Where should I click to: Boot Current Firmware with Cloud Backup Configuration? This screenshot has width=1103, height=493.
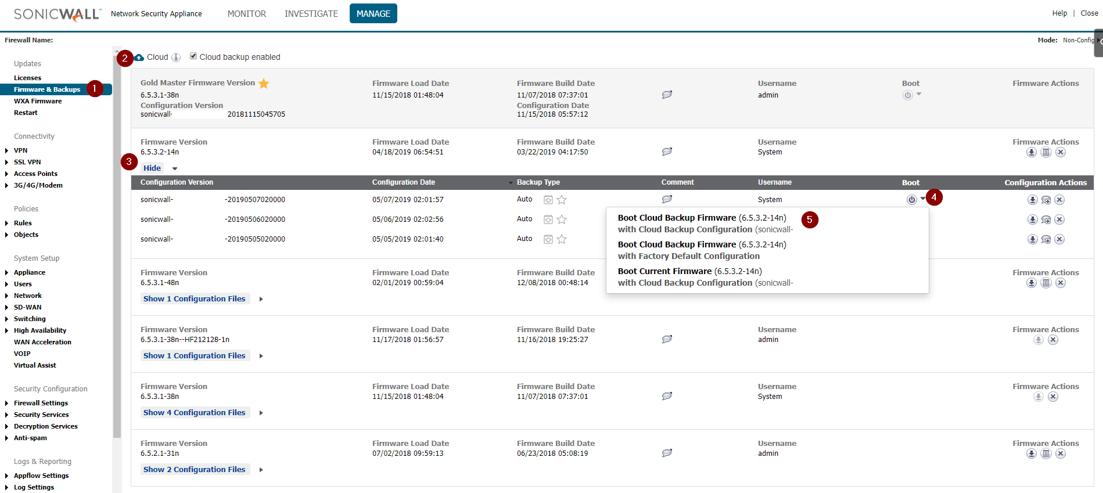pyautogui.click(x=705, y=277)
